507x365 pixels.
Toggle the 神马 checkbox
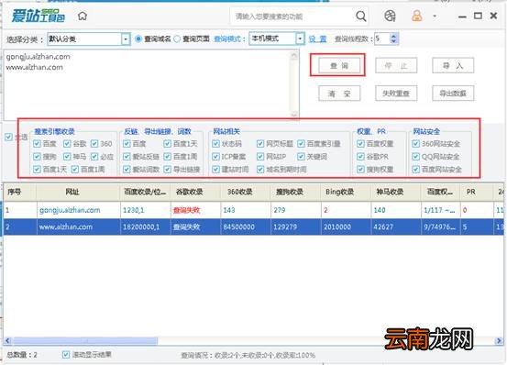(x=67, y=157)
